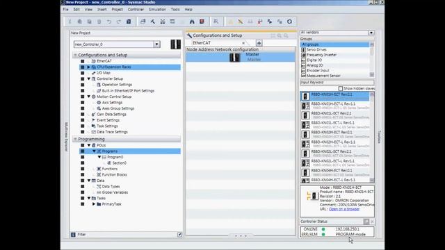Select Digital IO group

[314, 60]
